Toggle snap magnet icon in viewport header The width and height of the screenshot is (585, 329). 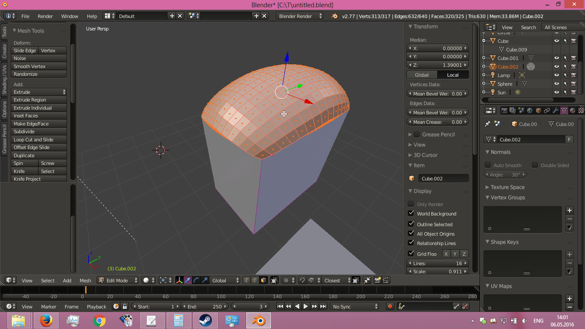302,280
